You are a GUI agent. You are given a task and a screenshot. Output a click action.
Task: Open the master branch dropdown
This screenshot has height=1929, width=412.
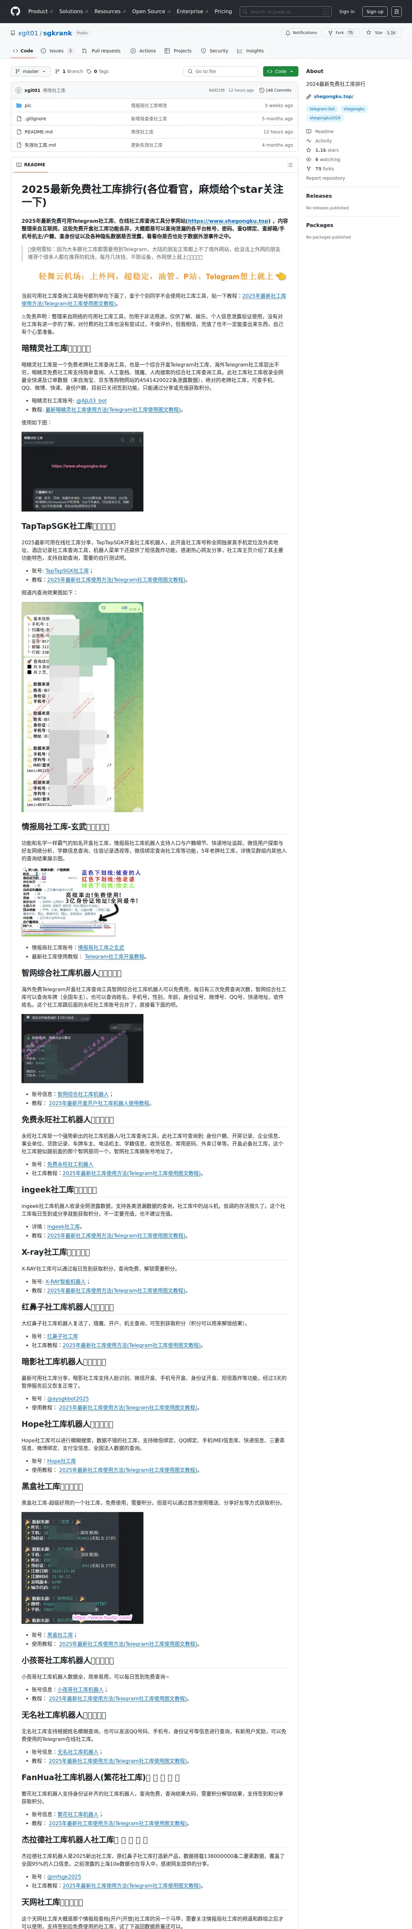[x=31, y=71]
